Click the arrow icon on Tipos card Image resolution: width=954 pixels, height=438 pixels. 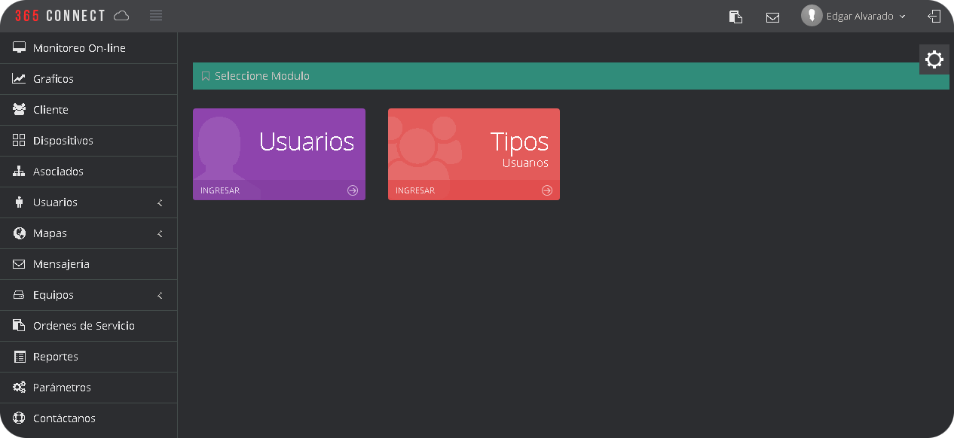pos(547,190)
